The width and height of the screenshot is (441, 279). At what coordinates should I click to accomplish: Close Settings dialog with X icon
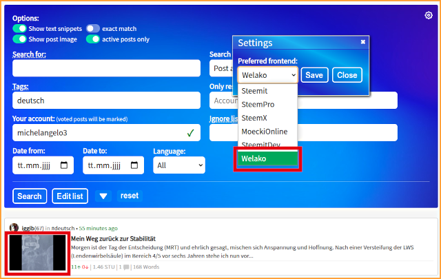pyautogui.click(x=363, y=42)
